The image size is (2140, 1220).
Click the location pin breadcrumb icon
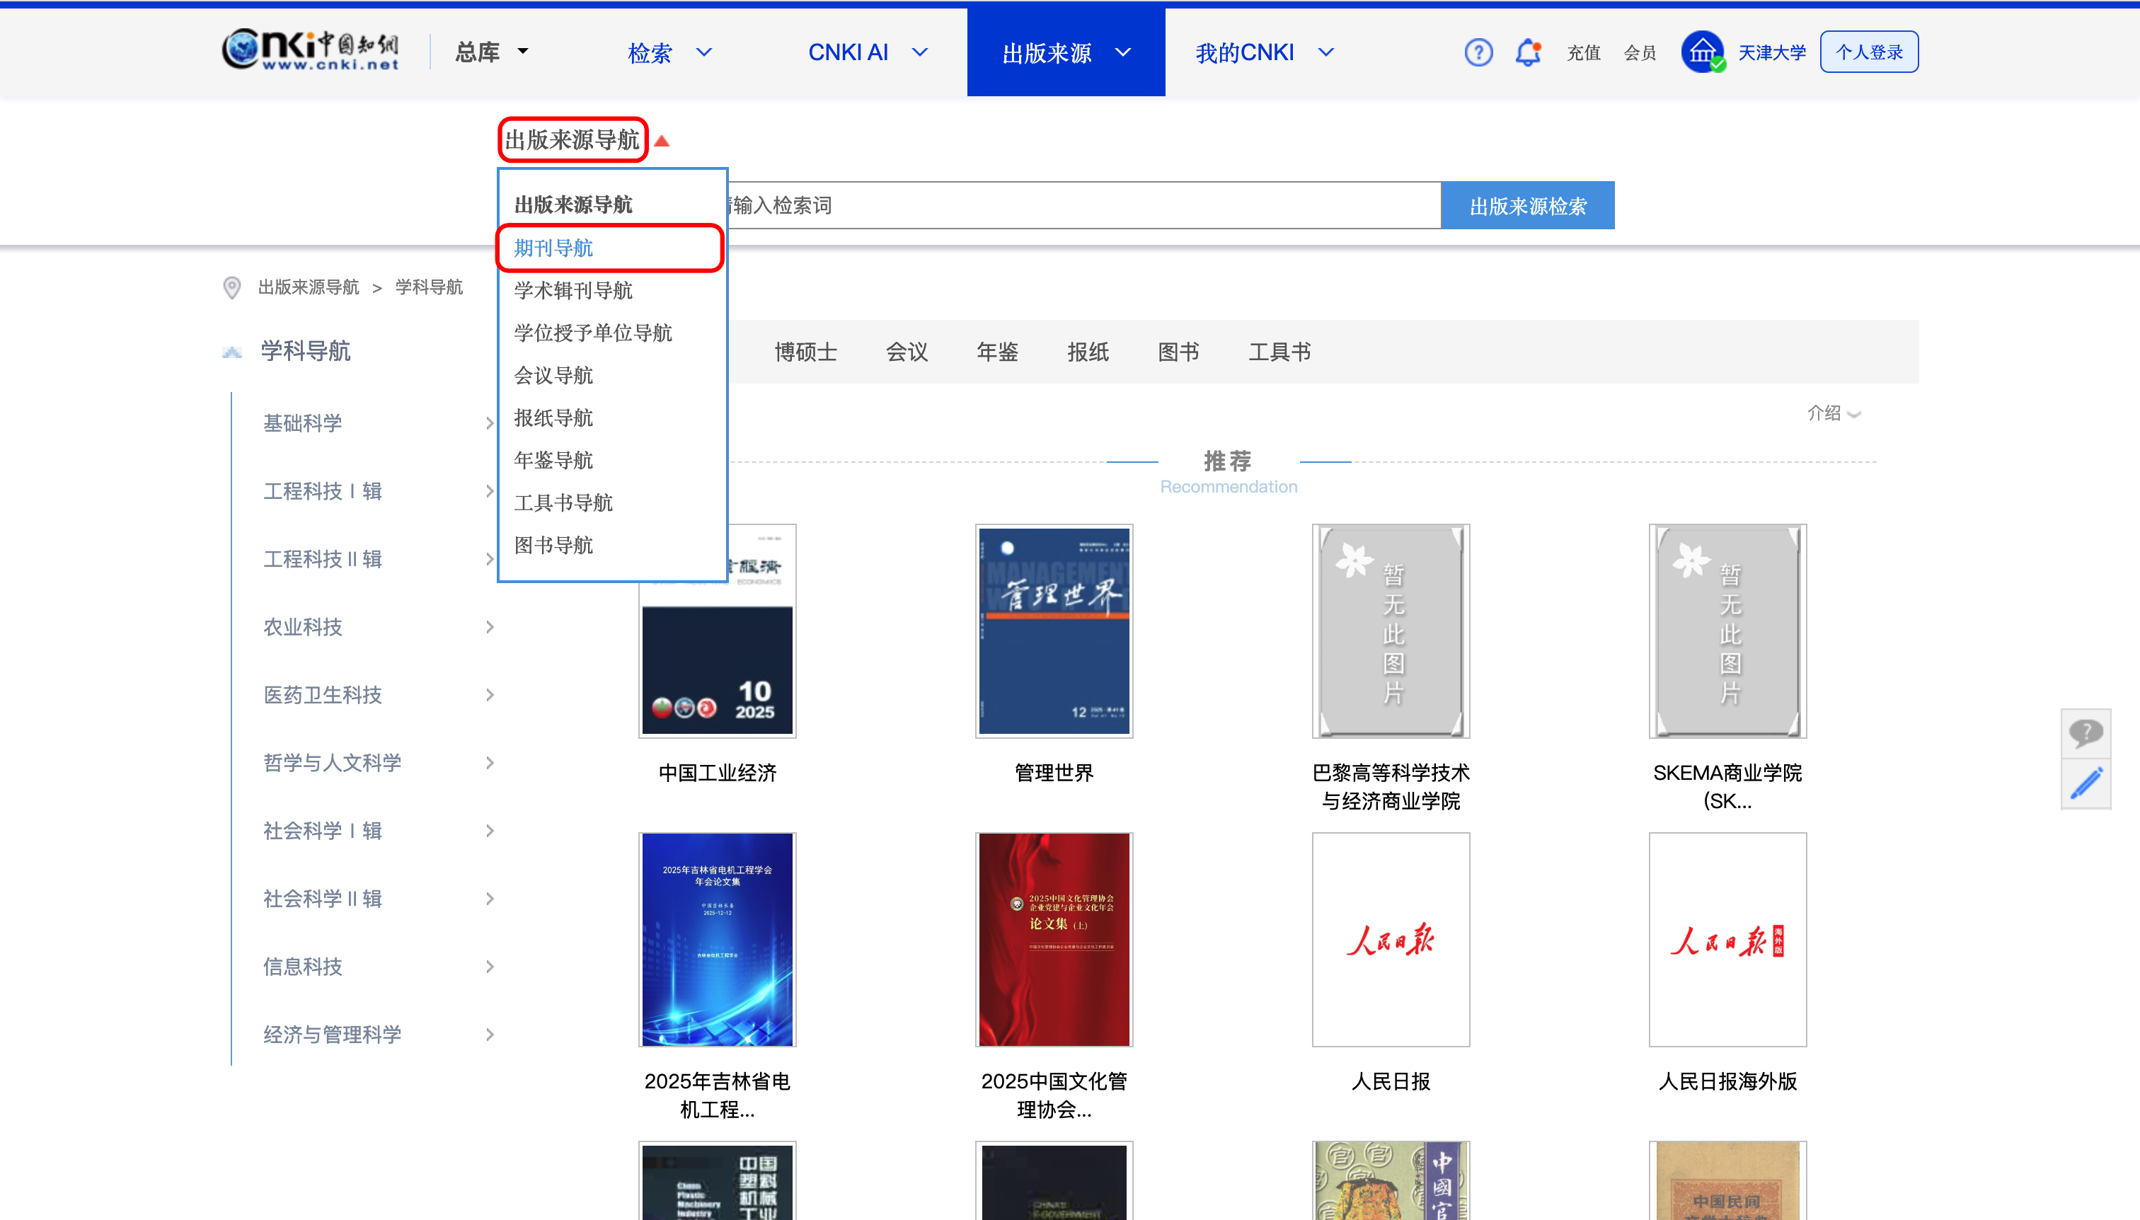pyautogui.click(x=232, y=287)
